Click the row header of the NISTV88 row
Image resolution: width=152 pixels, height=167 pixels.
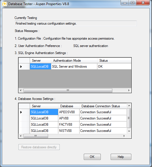point(24,130)
